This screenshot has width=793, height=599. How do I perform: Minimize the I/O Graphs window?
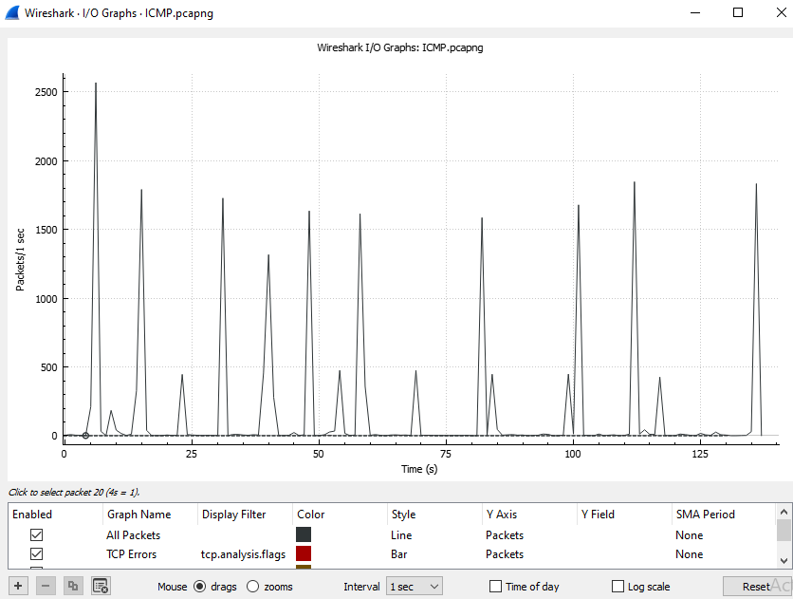(x=695, y=12)
